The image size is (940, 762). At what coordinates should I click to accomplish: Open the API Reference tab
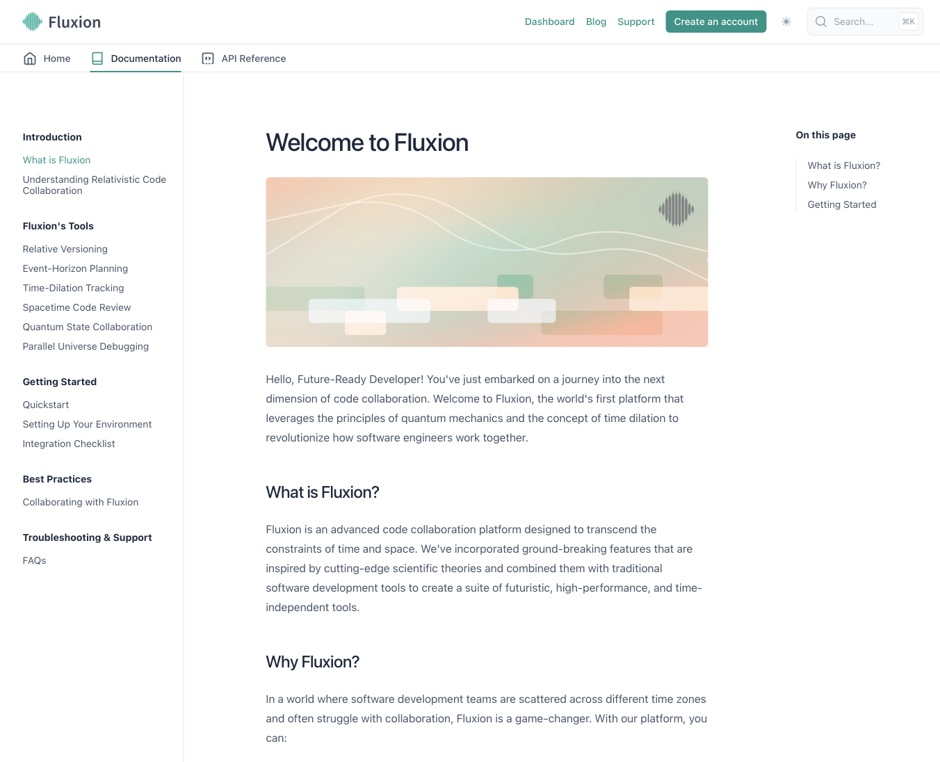click(243, 58)
